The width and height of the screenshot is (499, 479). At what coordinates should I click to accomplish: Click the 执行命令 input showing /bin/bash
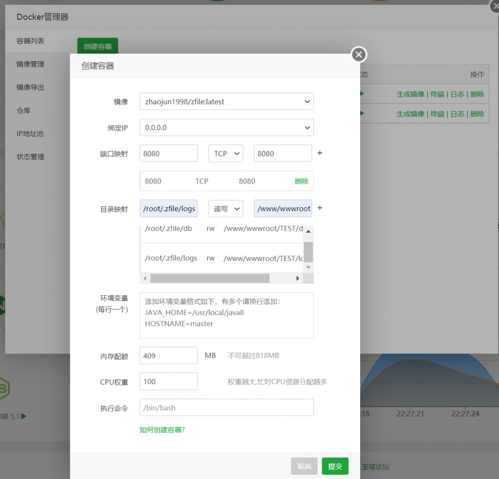[226, 408]
